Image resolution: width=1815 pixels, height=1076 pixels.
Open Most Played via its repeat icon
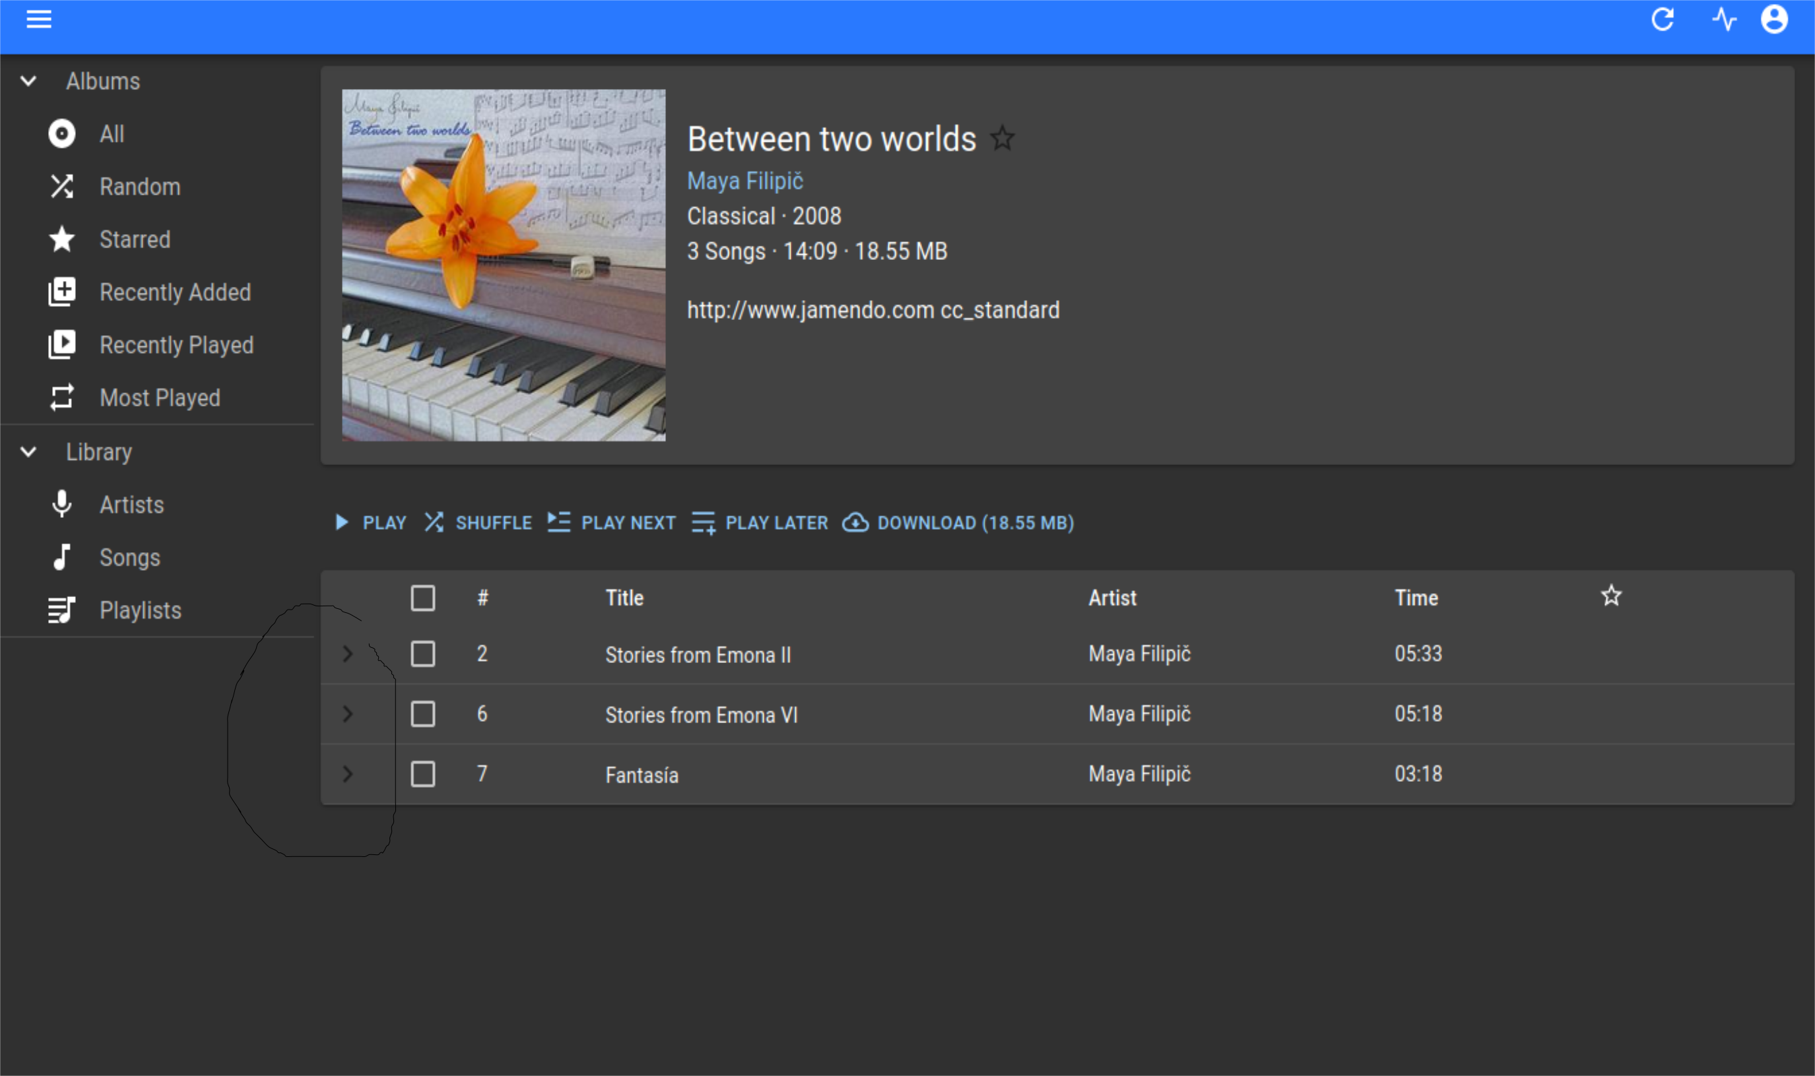click(x=63, y=397)
